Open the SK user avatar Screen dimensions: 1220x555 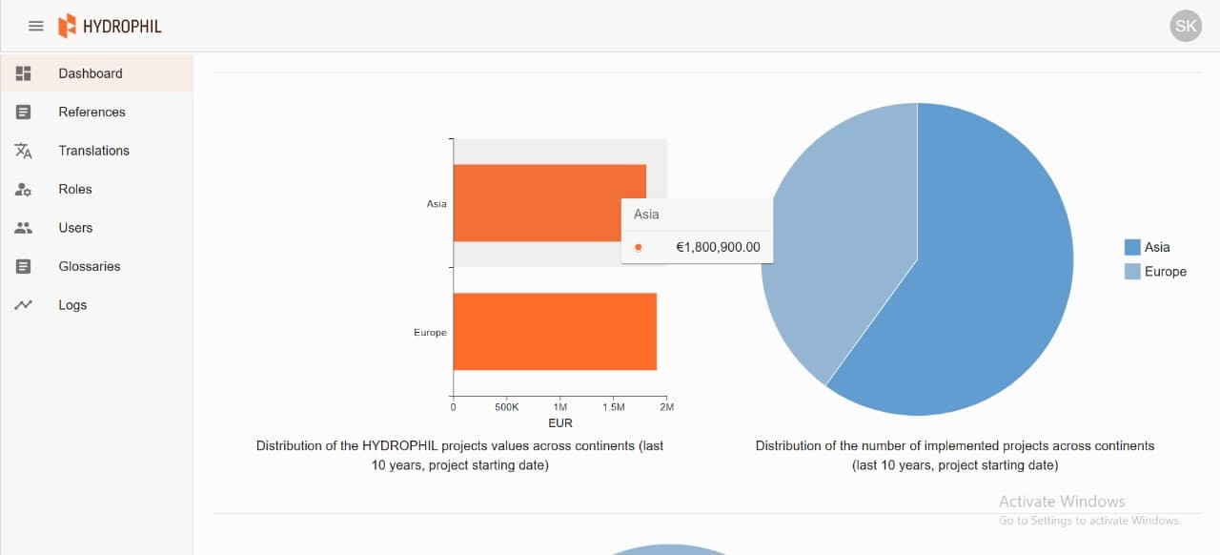pos(1186,26)
